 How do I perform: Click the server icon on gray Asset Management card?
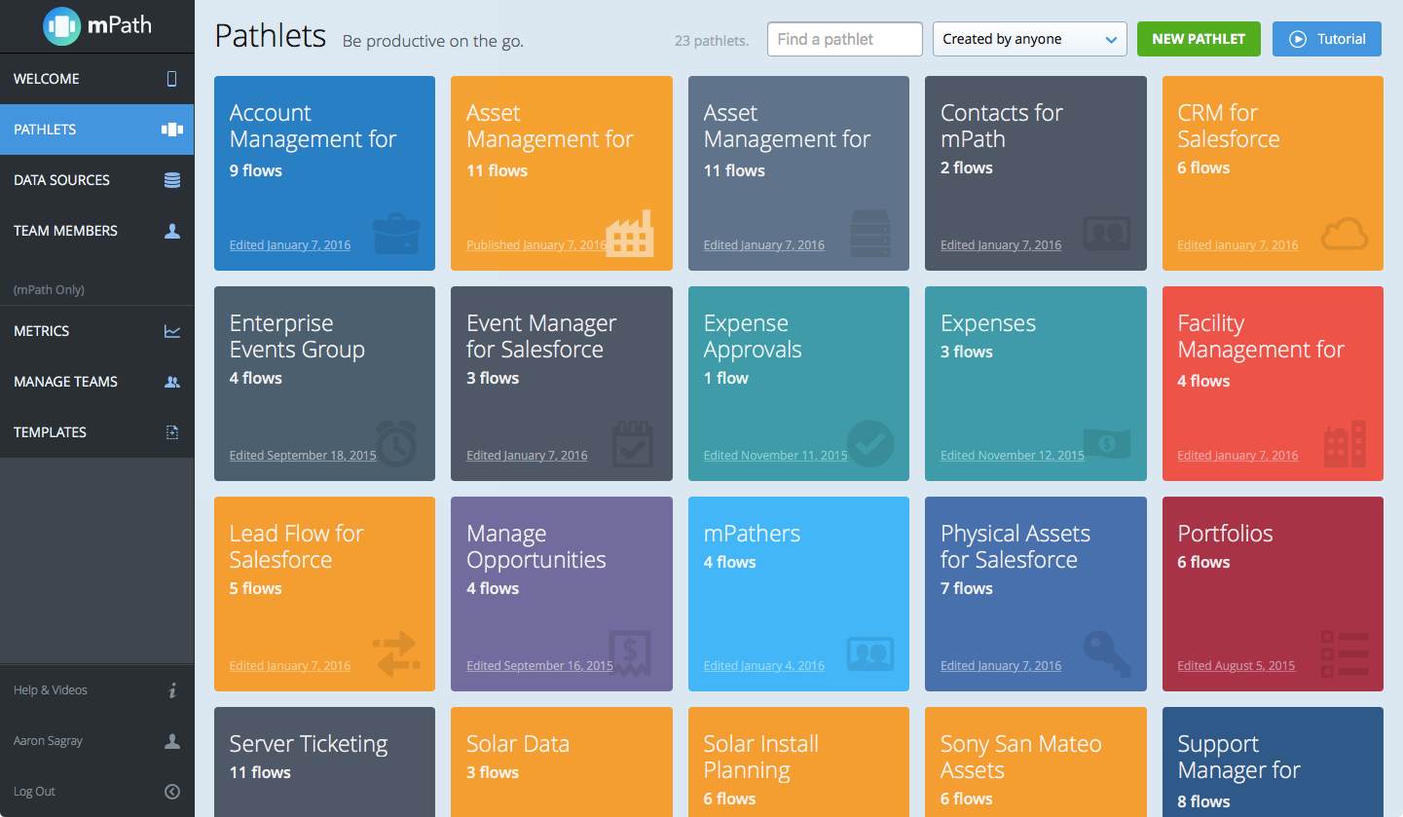click(x=870, y=234)
